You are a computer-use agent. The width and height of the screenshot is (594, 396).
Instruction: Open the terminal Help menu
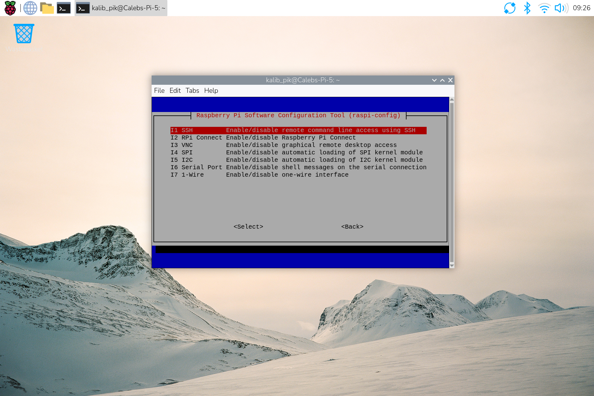211,91
